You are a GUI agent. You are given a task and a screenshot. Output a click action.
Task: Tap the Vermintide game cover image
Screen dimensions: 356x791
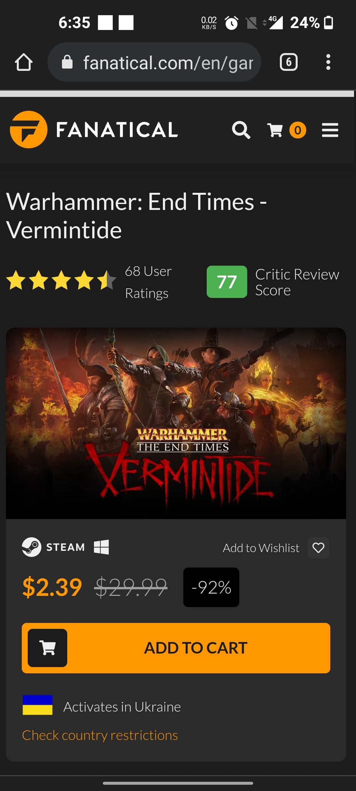point(176,423)
